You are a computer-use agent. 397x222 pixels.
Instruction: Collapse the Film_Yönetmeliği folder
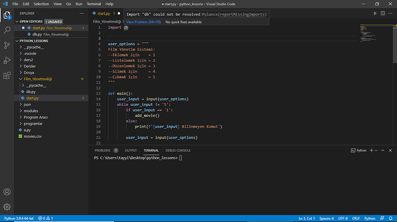[x=21, y=79]
